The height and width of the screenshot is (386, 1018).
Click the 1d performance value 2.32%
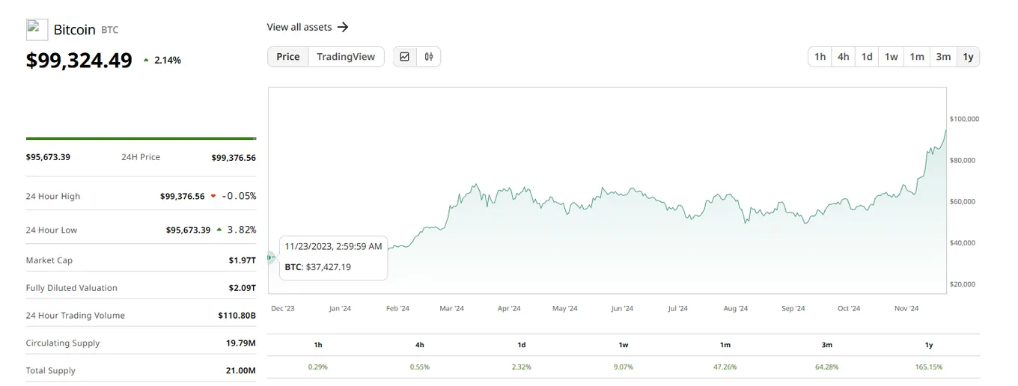tap(522, 367)
